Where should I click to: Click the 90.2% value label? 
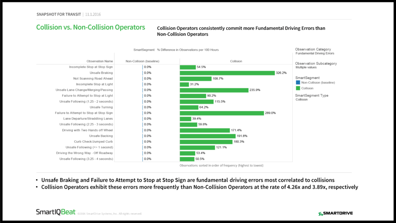pyautogui.click(x=212, y=96)
